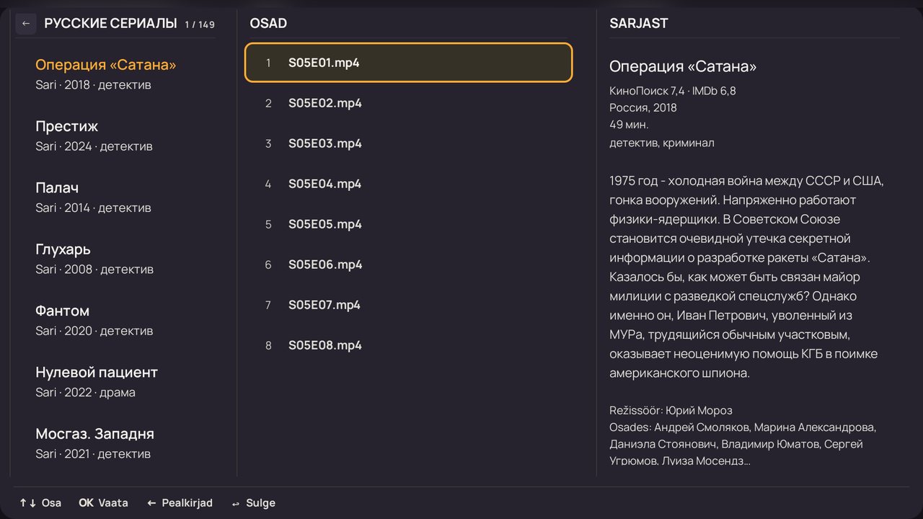This screenshot has height=519, width=923.
Task: Click the КиноПоиск 7,4 · IMDb 6,8 rating line
Action: point(672,91)
